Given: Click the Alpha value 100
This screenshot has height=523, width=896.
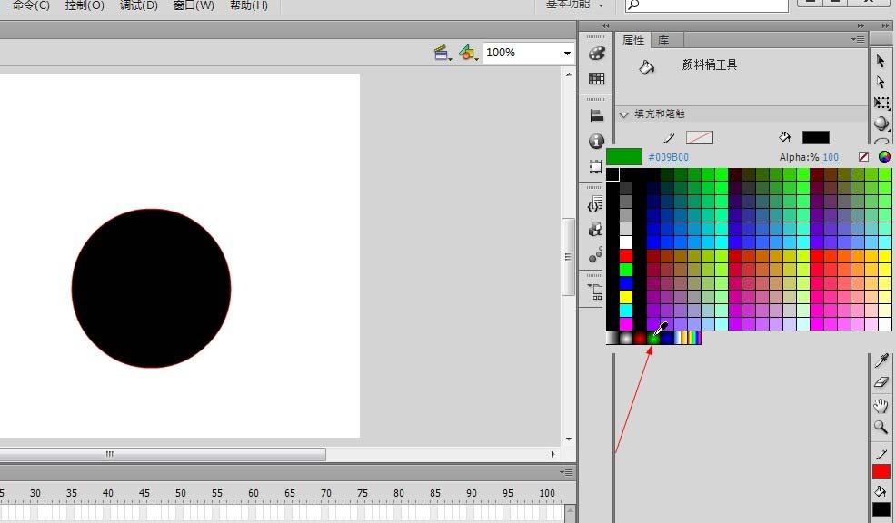Looking at the screenshot, I should click(x=831, y=158).
